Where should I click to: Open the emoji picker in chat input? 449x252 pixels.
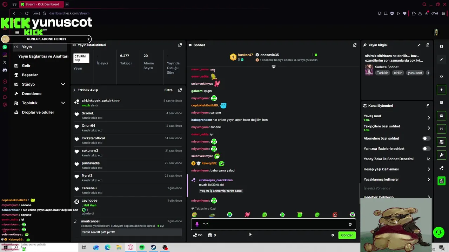pos(350,224)
